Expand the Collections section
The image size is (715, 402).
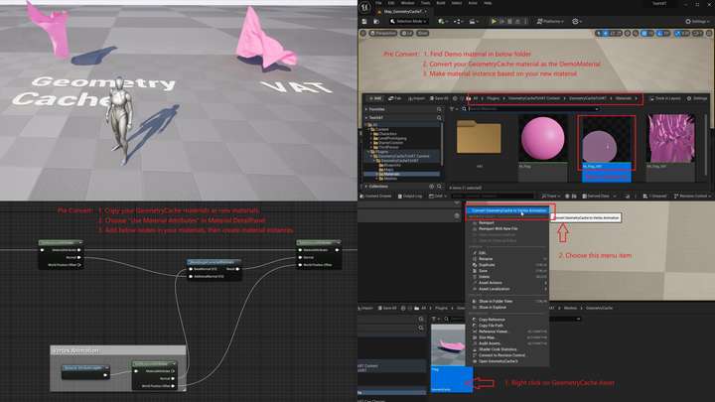coord(366,187)
